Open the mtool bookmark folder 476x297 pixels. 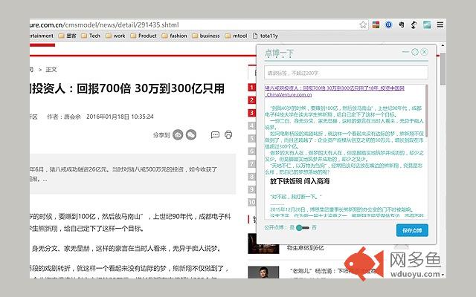pyautogui.click(x=236, y=36)
